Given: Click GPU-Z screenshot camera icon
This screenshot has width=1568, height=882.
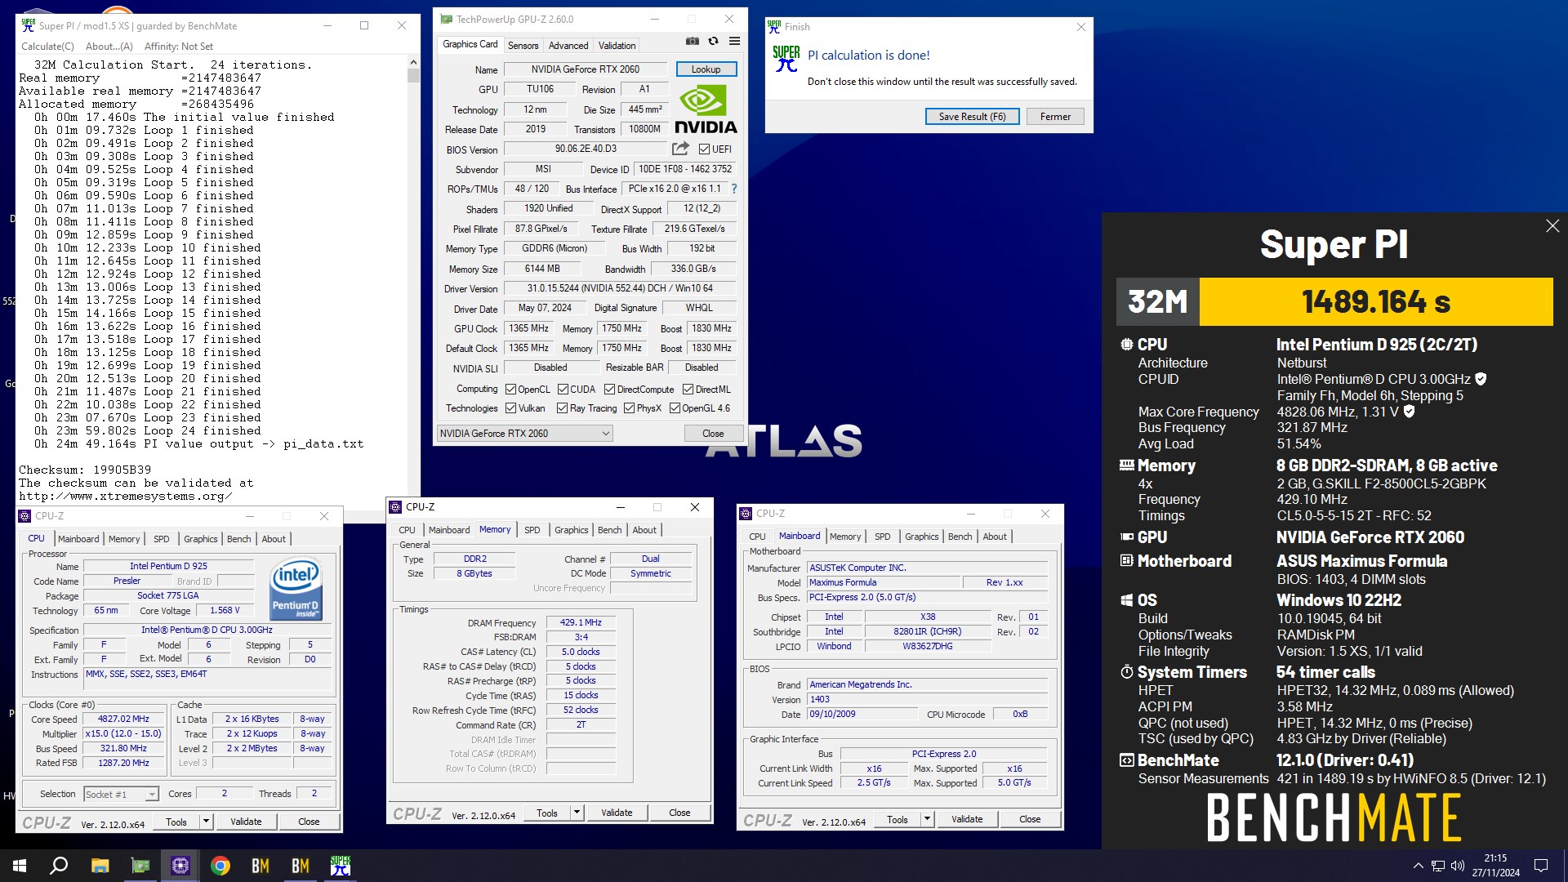Looking at the screenshot, I should pyautogui.click(x=692, y=41).
